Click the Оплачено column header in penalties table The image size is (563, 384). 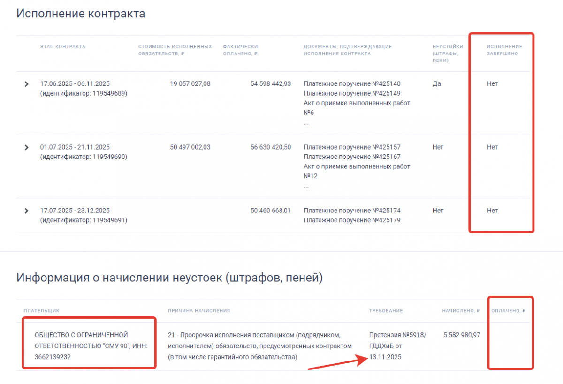coord(508,311)
